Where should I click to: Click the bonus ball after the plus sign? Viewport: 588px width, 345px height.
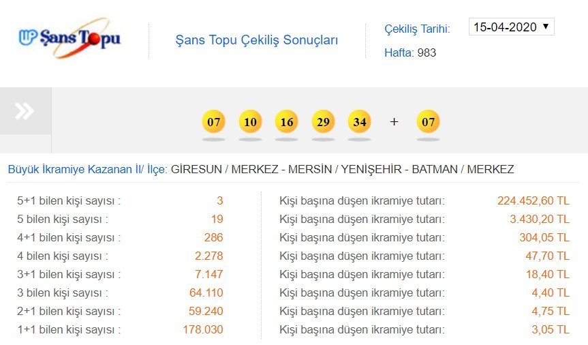point(429,121)
